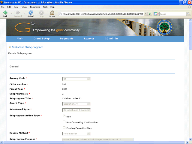Check the Non-Competing Continuation checkbox
This screenshot has height=144, width=192.
coord(64,122)
